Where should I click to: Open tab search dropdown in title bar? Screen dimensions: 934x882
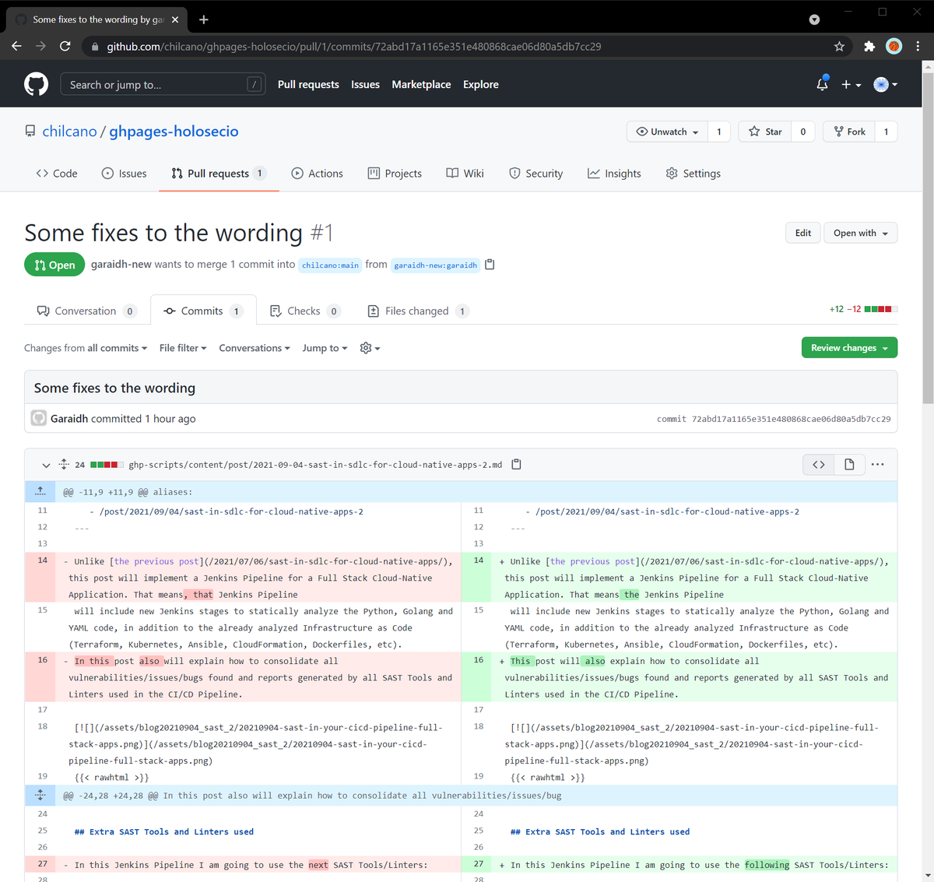pos(814,19)
